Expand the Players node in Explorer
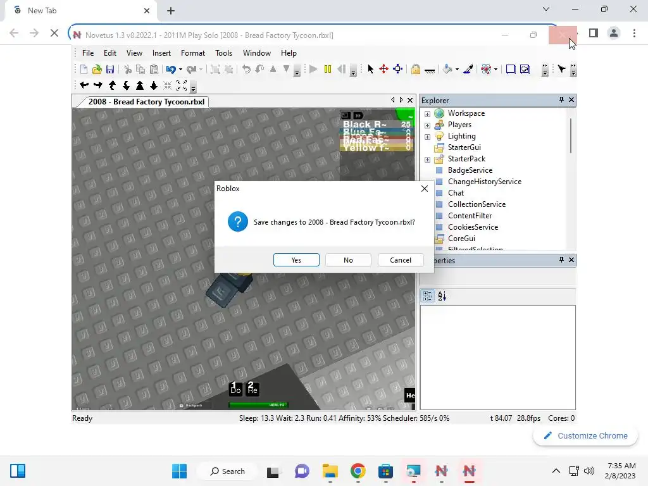Viewport: 648px width, 486px height. 427,125
